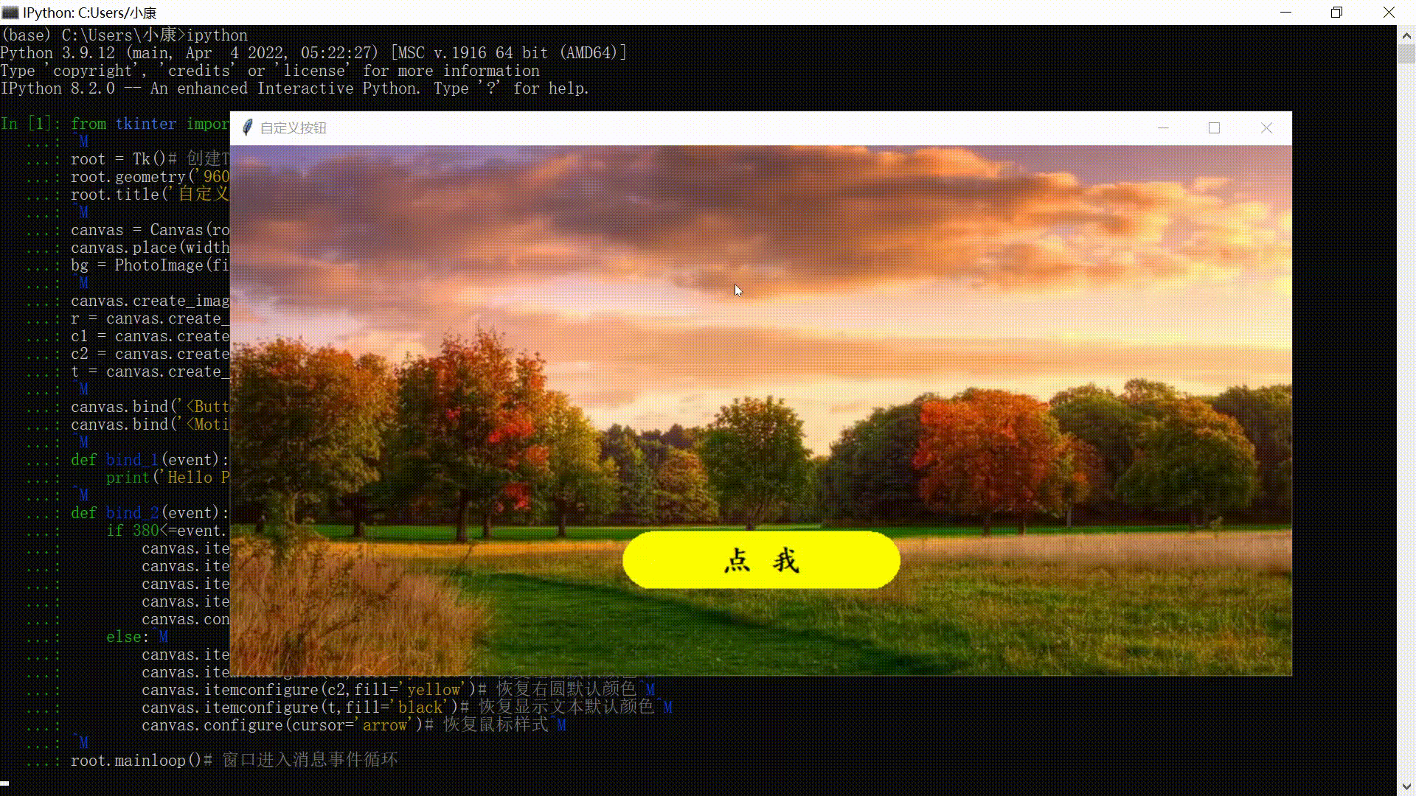This screenshot has width=1416, height=796.
Task: Click the In [1]: prompt label
Action: [x=31, y=124]
